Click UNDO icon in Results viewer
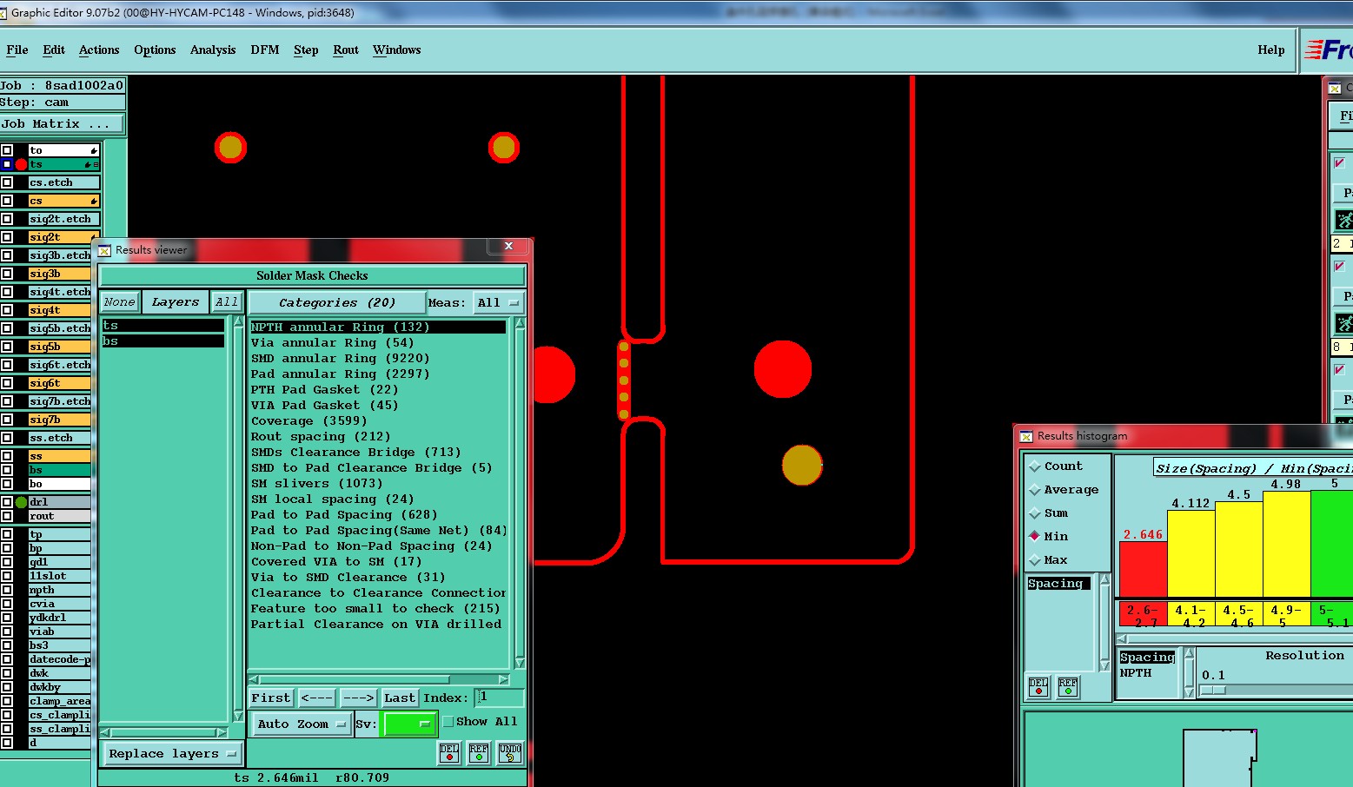The height and width of the screenshot is (787, 1353). [510, 753]
